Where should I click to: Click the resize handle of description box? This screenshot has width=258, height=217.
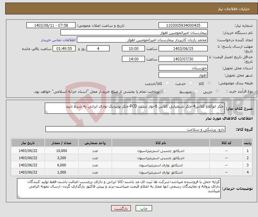pyautogui.click(x=47, y=112)
